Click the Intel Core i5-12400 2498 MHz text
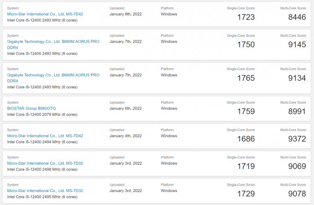This screenshot has width=314, height=205. point(42,169)
